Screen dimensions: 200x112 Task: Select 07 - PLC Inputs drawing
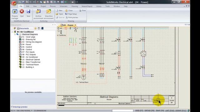coord(28,52)
